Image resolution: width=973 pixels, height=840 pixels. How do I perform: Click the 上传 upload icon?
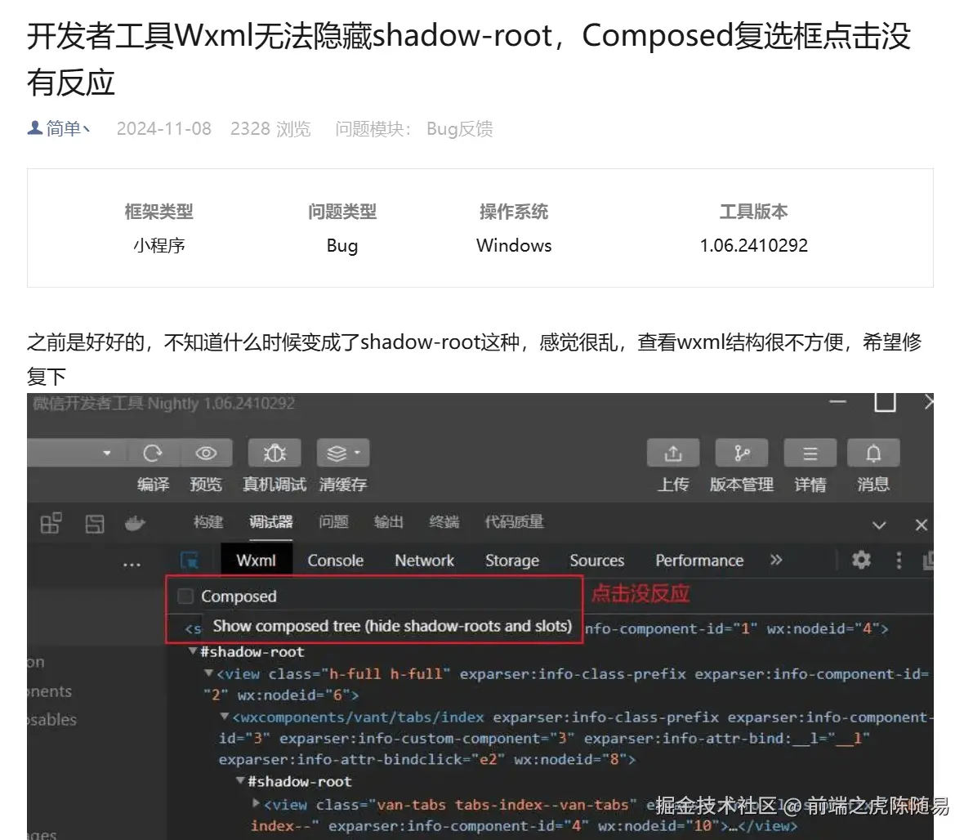[x=673, y=453]
